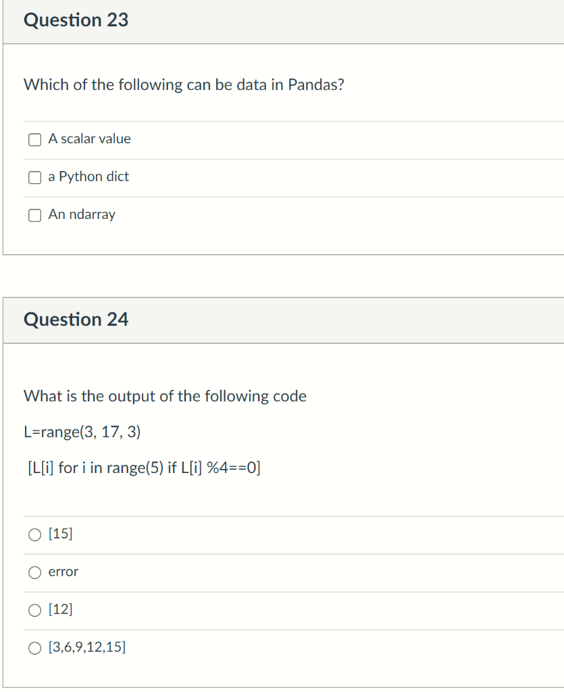564x692 pixels.
Task: Pick the [3,6,9,12,15] radio button
Action: (35, 648)
